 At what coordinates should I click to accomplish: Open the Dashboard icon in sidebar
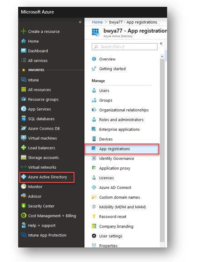coord(24,50)
